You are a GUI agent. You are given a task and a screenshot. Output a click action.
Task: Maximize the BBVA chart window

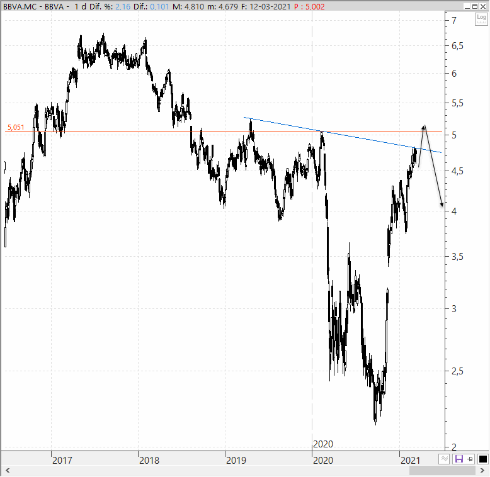(x=475, y=6)
